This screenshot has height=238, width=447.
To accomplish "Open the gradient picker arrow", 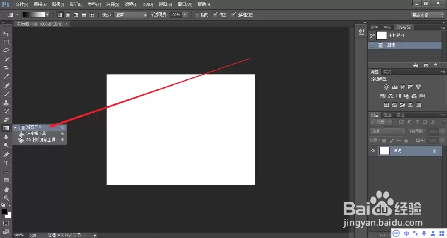I will click(47, 15).
